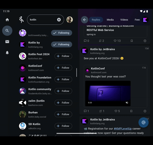The height and width of the screenshot is (145, 153).
Task: Follow zalim (kotlin account
Action: click(x=63, y=103)
